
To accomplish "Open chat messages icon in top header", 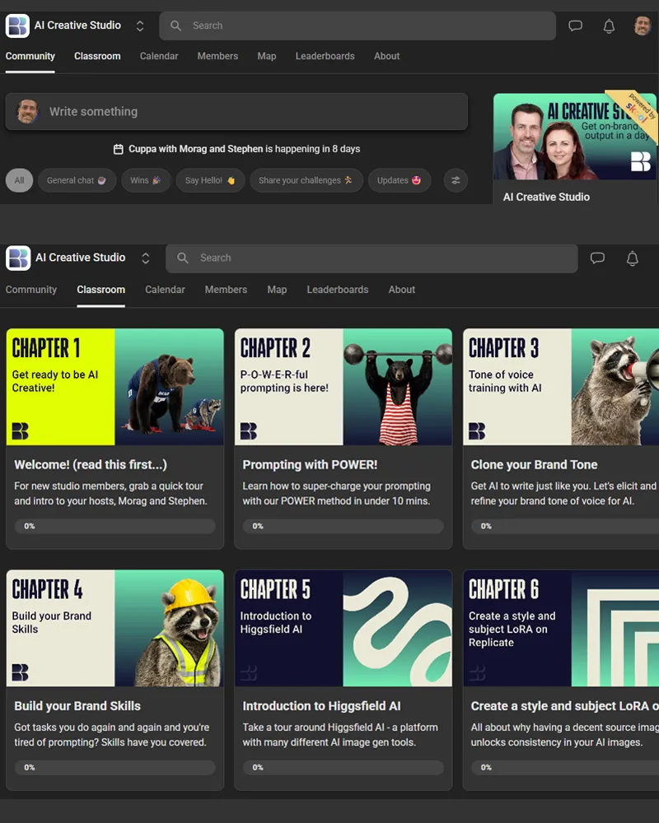I will click(x=576, y=26).
